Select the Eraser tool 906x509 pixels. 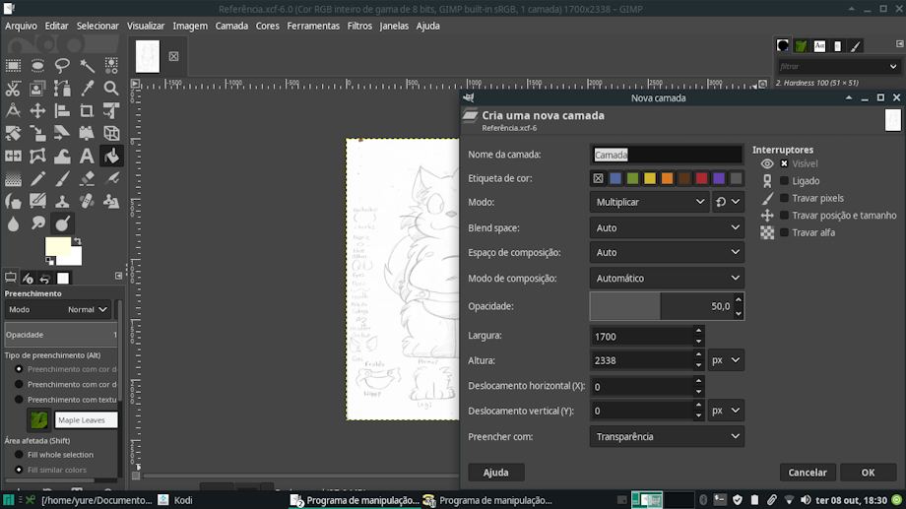(x=87, y=178)
